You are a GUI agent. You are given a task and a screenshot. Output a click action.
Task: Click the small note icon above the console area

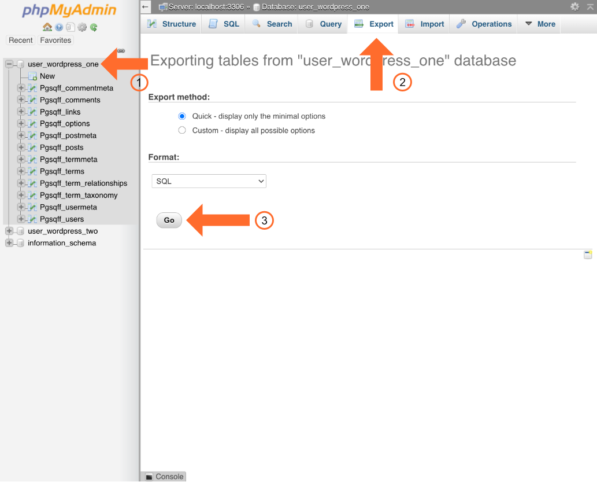(x=588, y=255)
